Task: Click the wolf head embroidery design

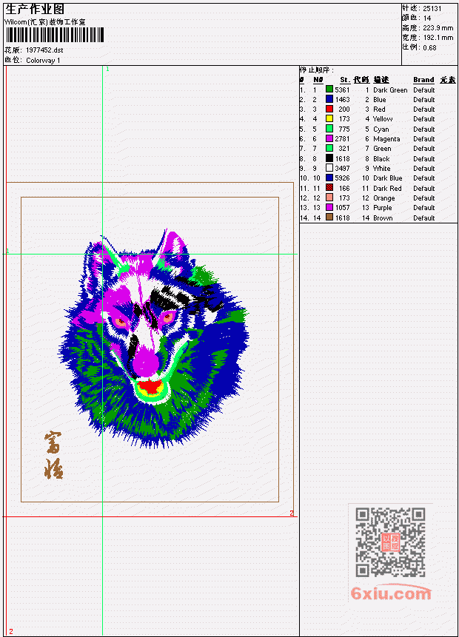Action: [154, 338]
